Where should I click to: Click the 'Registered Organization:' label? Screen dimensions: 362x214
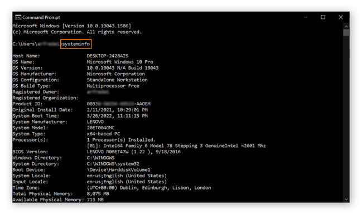click(46, 98)
